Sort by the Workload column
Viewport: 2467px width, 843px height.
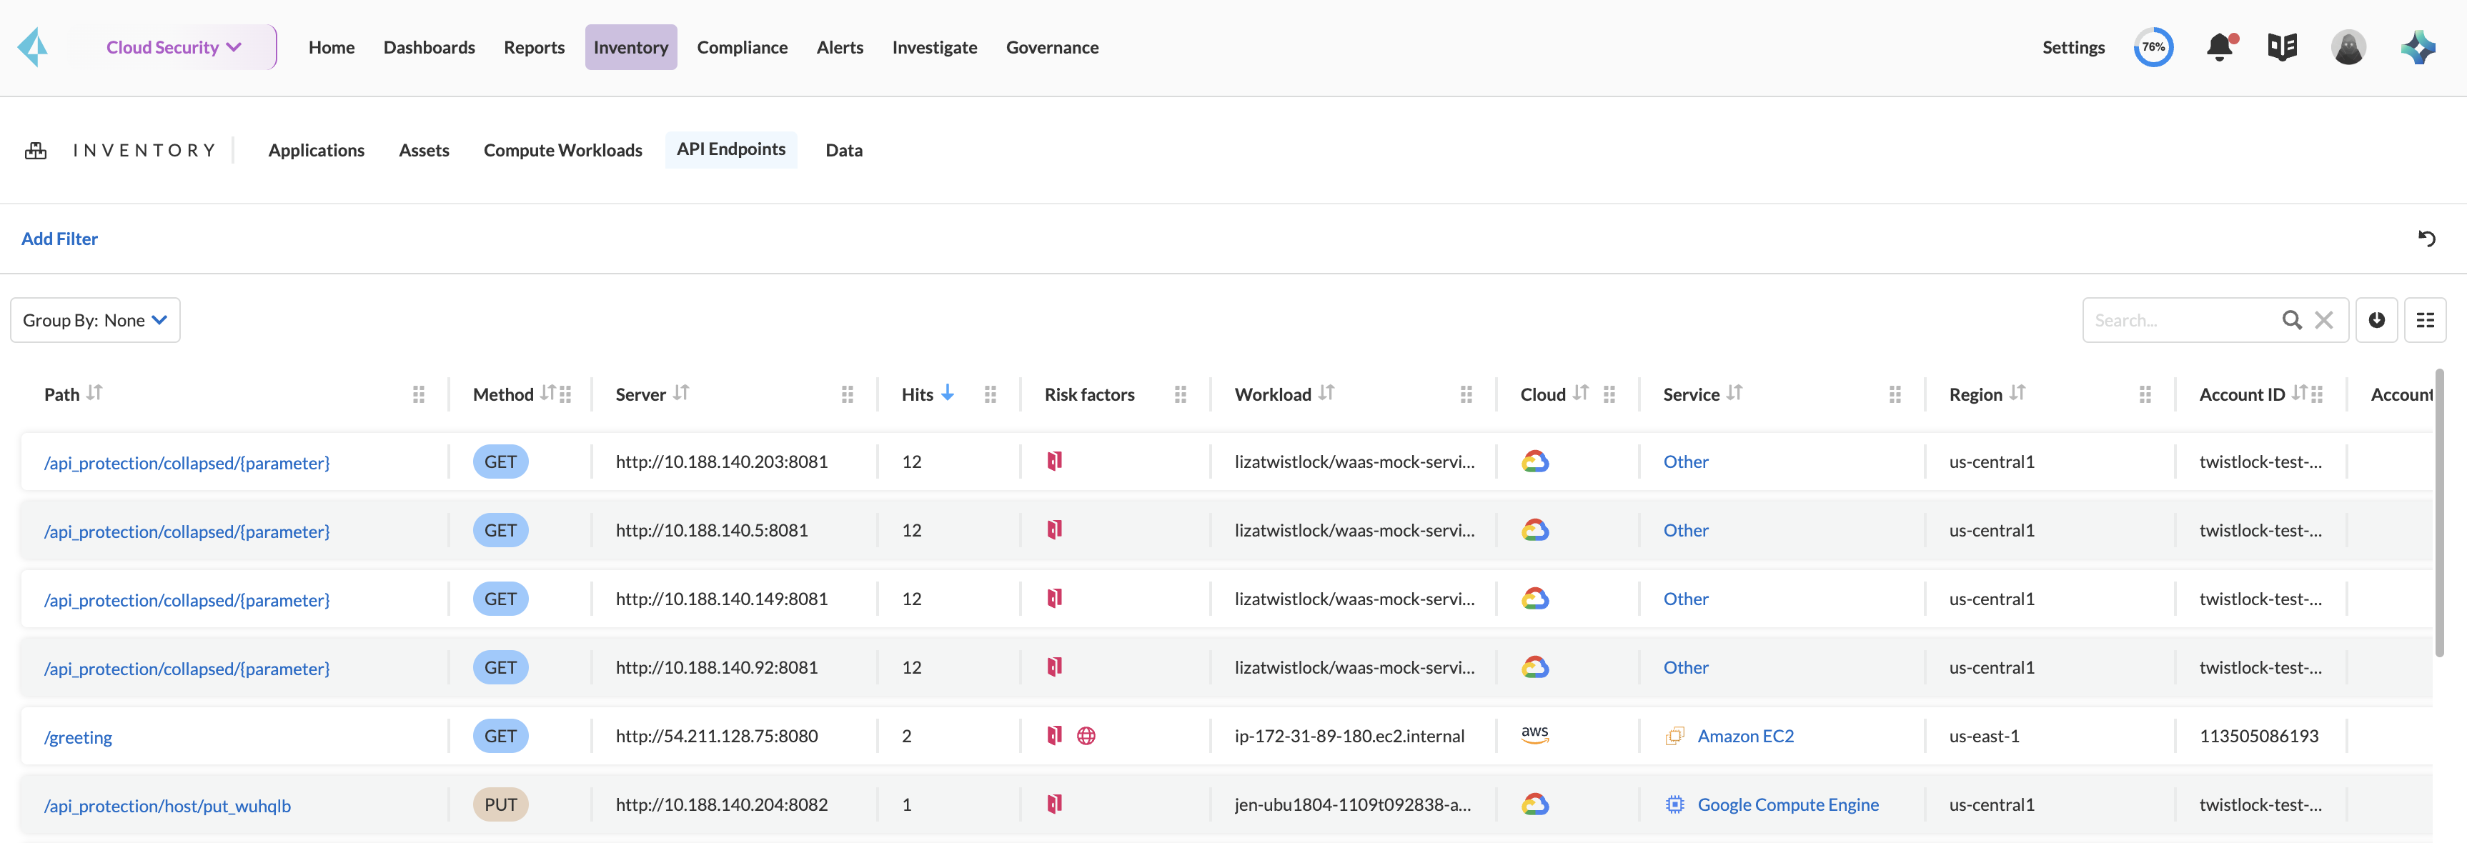click(x=1326, y=392)
